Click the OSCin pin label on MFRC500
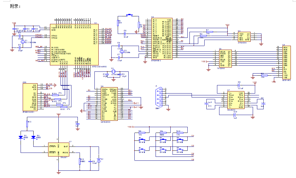The width and height of the screenshot is (296, 178). 105,89
